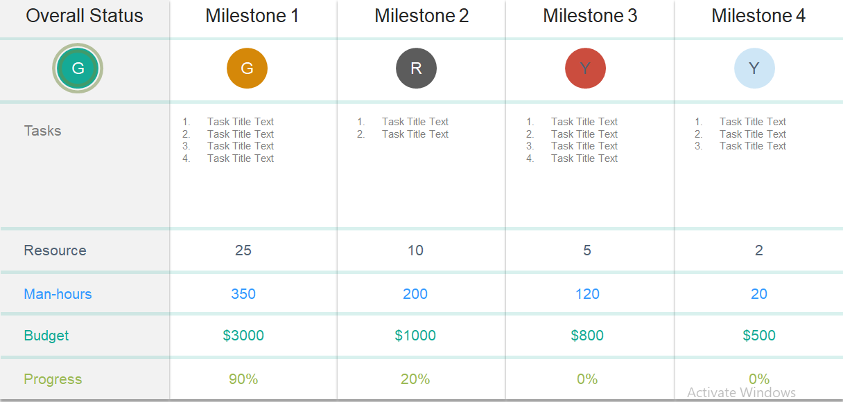Click the dark gray Milestone 2 status circle
Image resolution: width=843 pixels, height=402 pixels.
pyautogui.click(x=416, y=68)
